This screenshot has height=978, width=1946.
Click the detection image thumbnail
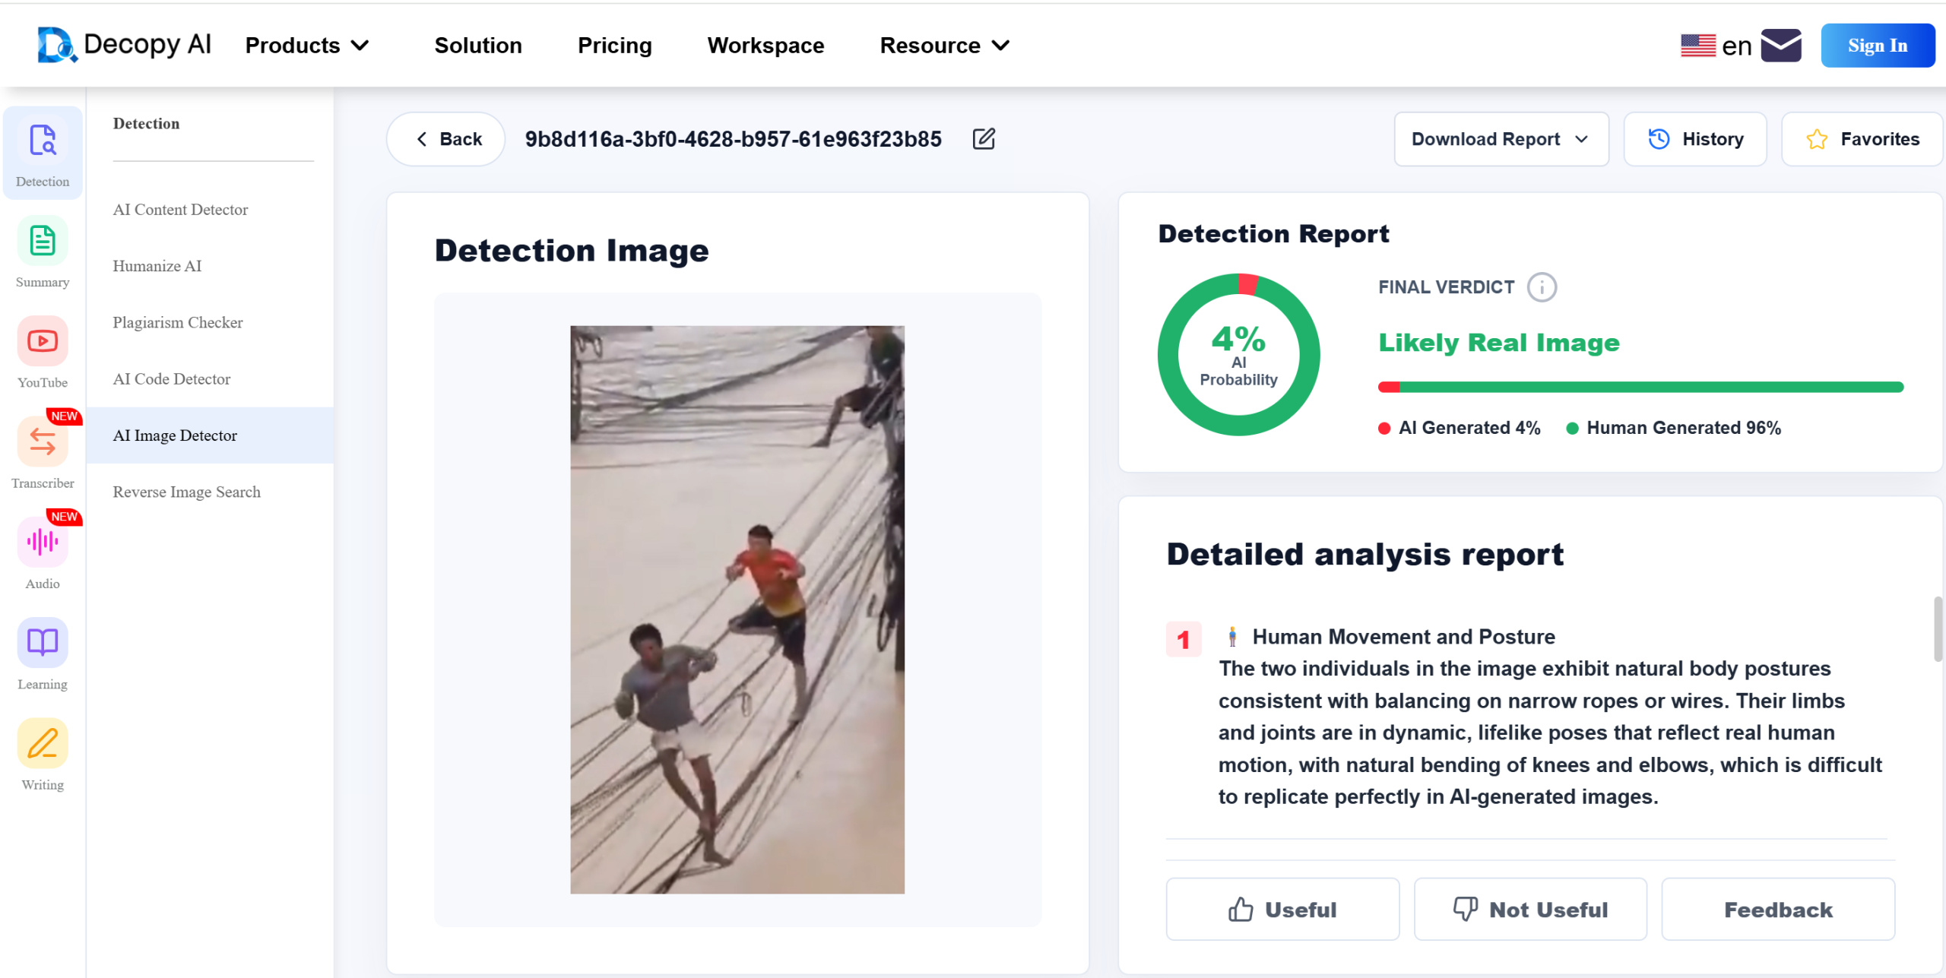point(737,609)
